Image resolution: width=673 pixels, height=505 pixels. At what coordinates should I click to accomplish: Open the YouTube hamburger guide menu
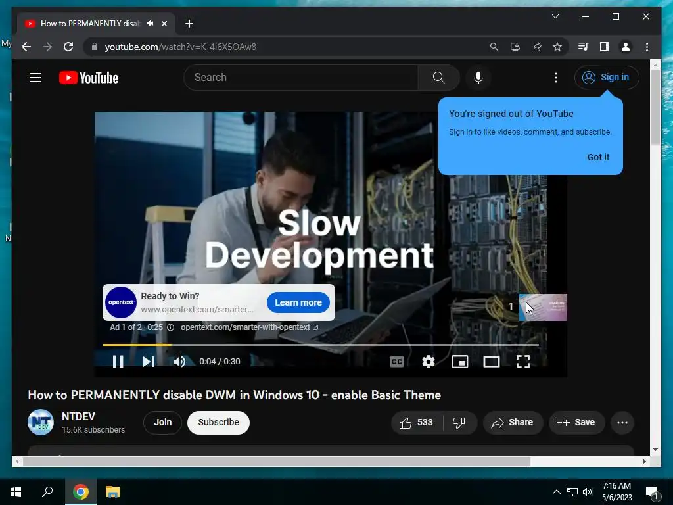click(x=35, y=78)
